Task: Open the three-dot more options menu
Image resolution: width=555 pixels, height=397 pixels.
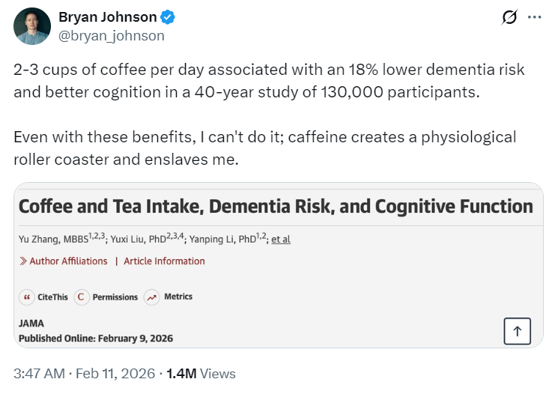Action: [534, 17]
